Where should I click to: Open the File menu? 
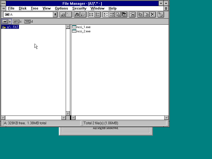[x=11, y=8]
